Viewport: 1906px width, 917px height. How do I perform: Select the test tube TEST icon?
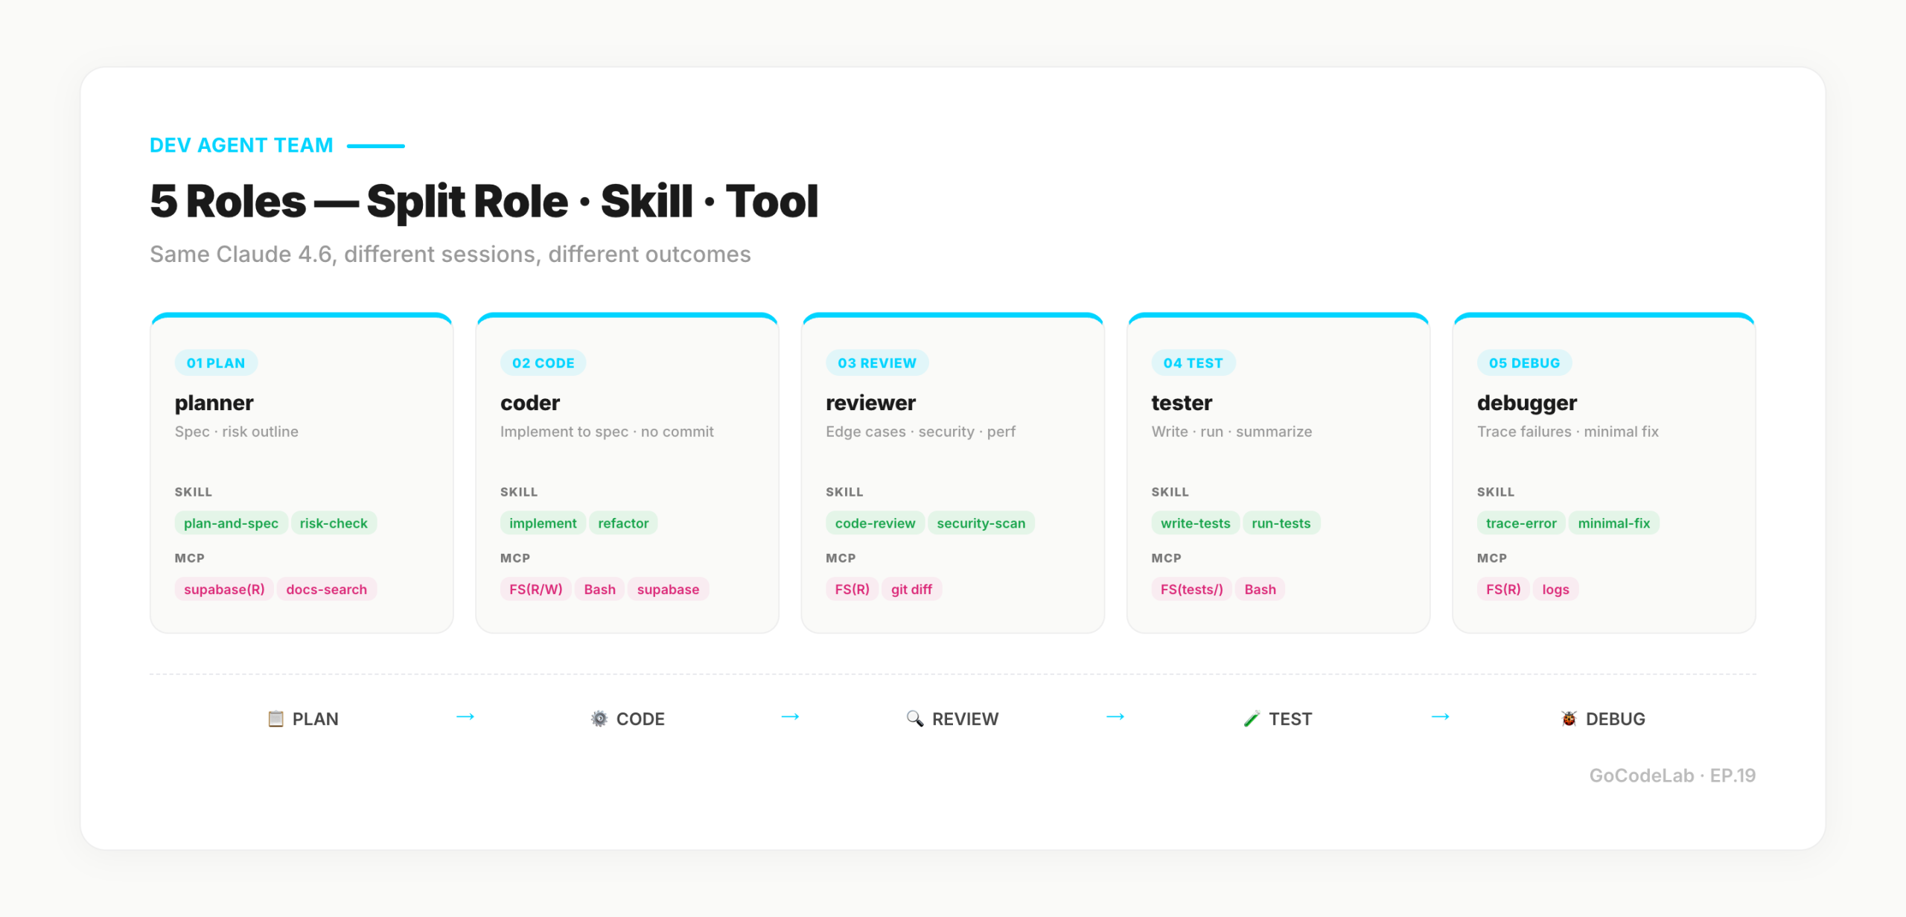pyautogui.click(x=1252, y=718)
